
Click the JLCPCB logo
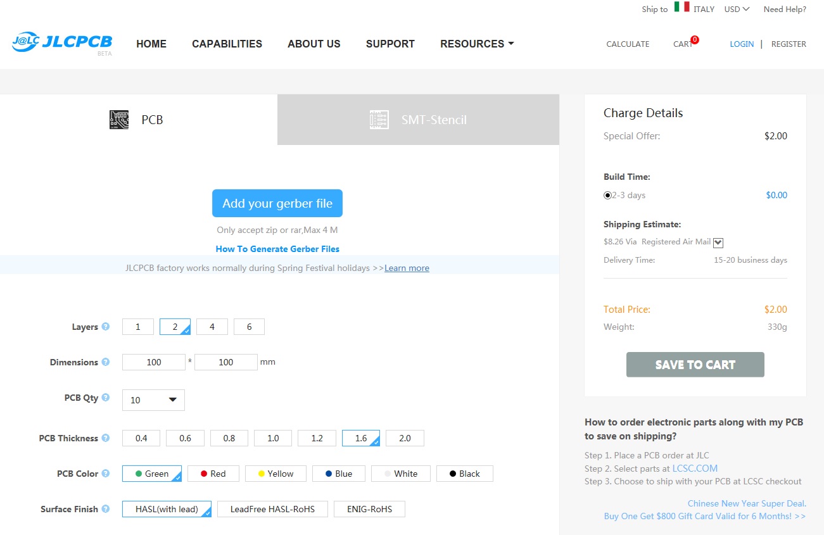pyautogui.click(x=62, y=42)
